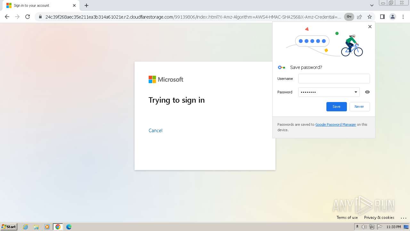Switch to Chrome in taskbar
This screenshot has height=231, width=410.
coord(58,227)
